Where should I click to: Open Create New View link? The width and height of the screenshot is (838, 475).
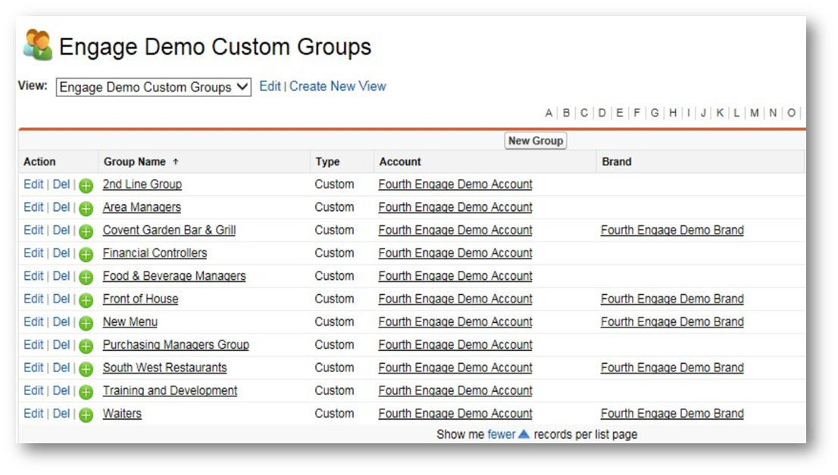(337, 86)
